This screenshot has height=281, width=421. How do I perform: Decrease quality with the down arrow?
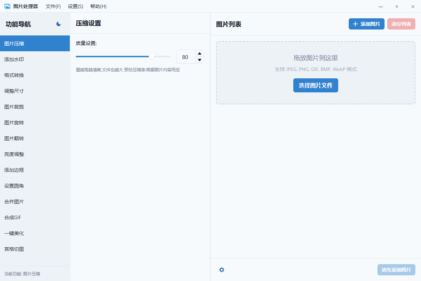coord(200,60)
